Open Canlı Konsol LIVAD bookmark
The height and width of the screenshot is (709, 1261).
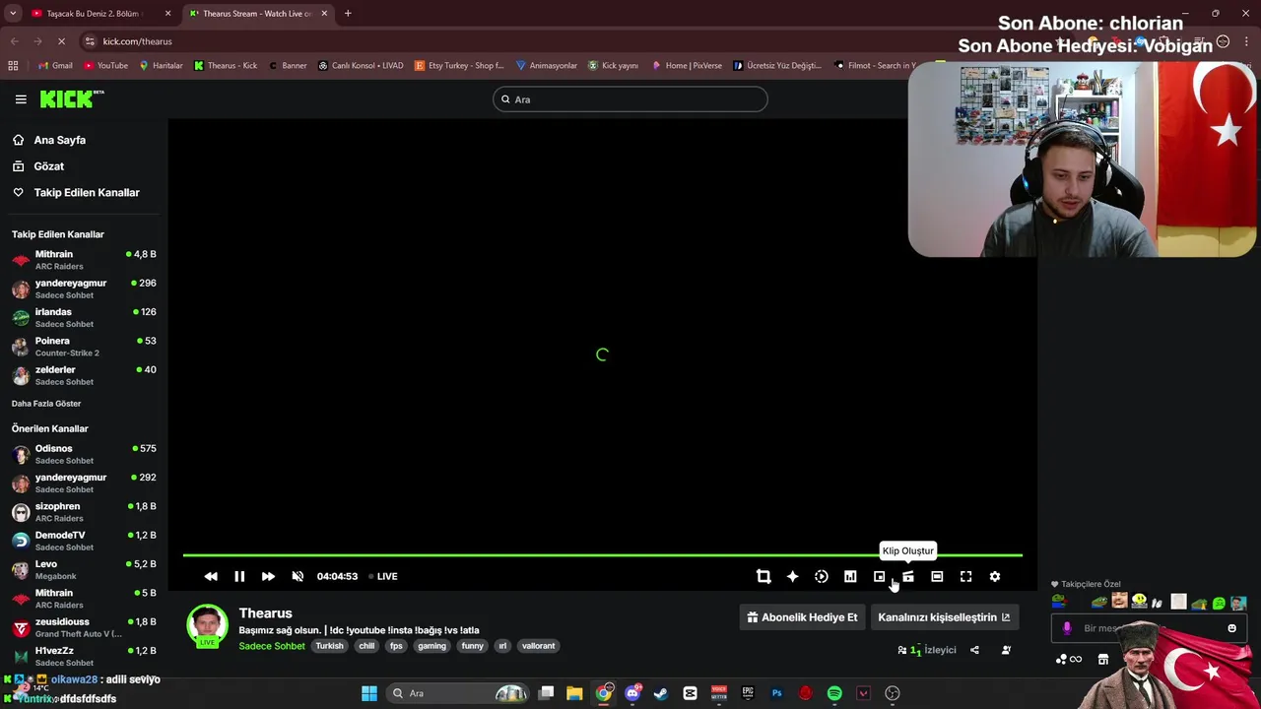[361, 66]
